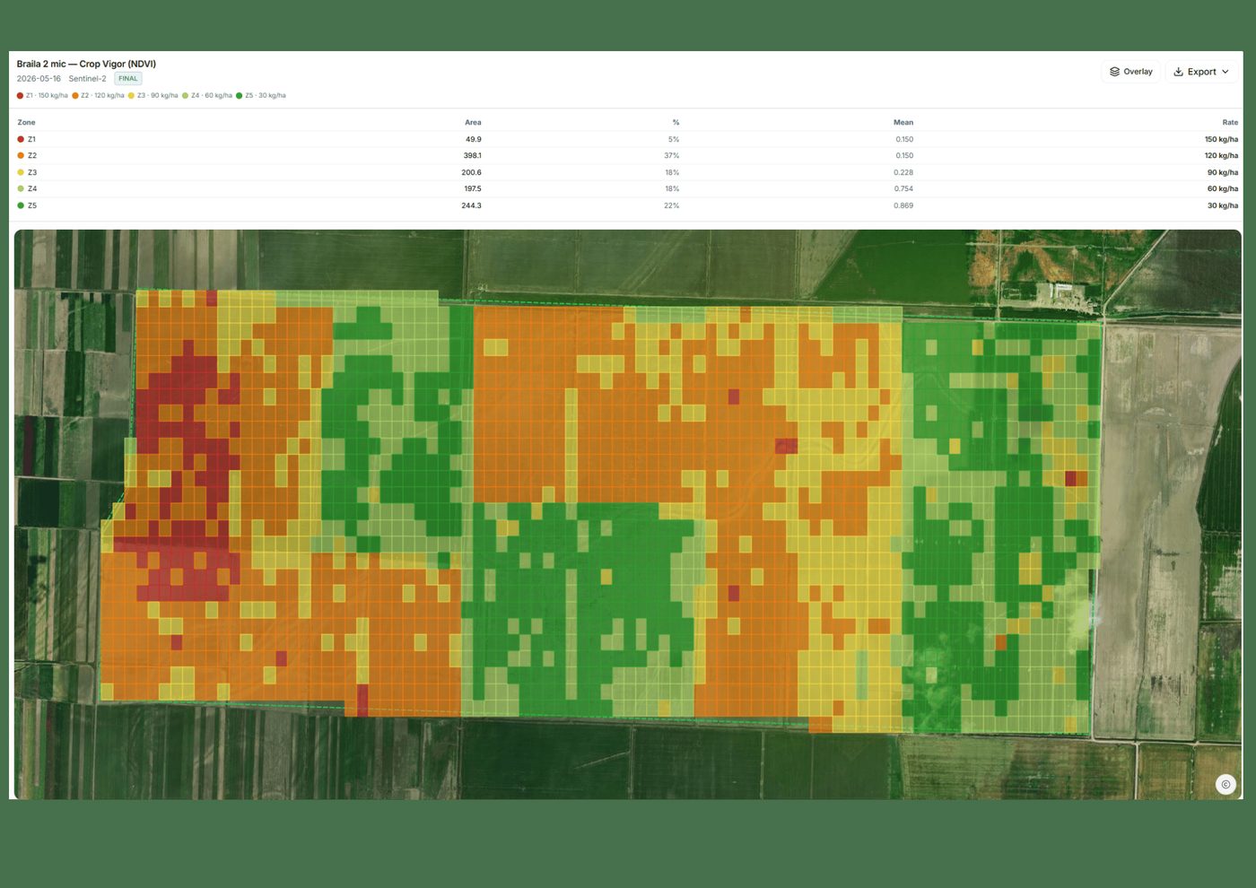This screenshot has width=1256, height=888.
Task: Click the area value 398.1
Action: pos(472,156)
